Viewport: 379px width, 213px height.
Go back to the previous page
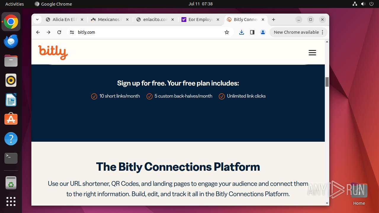point(38,32)
